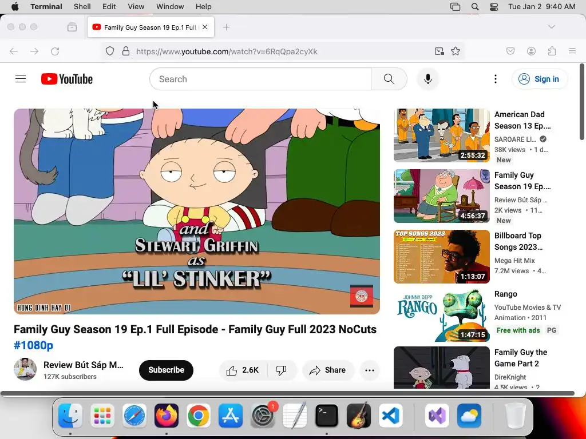This screenshot has height=439, width=586.
Task: Click the main video player
Action: click(197, 211)
